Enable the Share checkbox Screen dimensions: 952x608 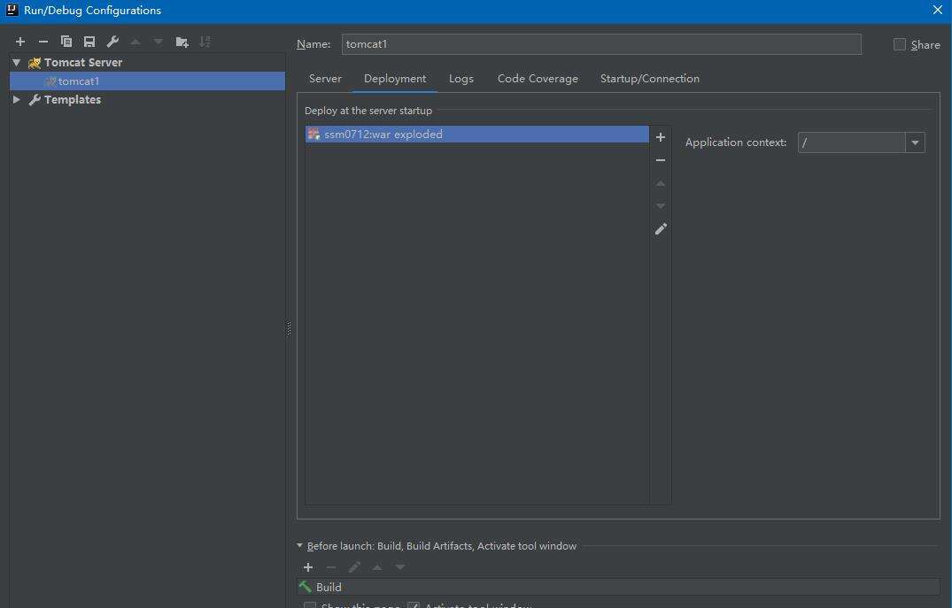pos(899,44)
